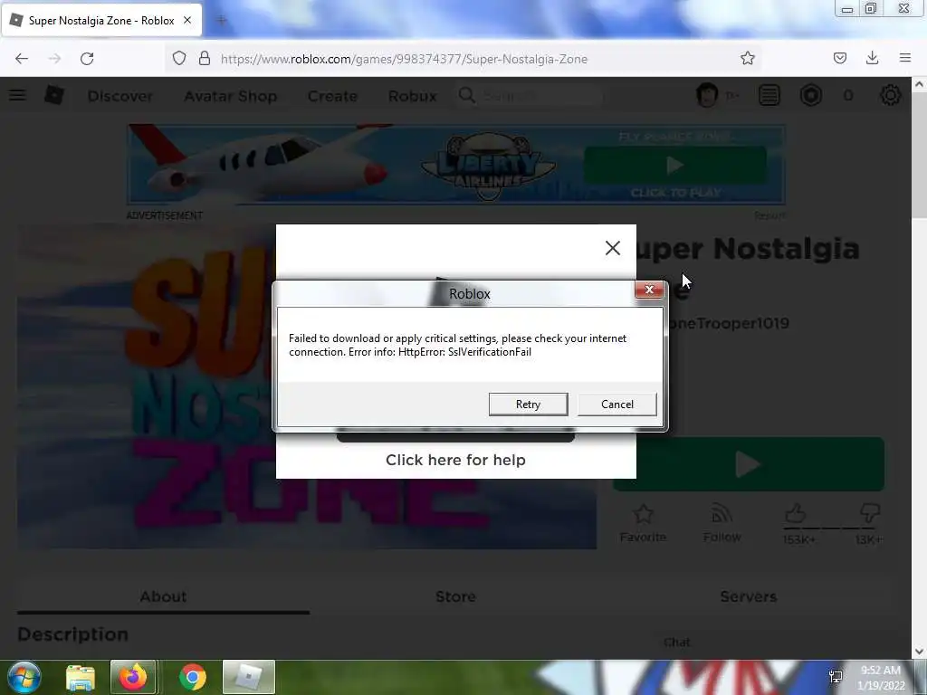927x695 pixels.
Task: Close the Super Nostalgia Zone tab
Action: tap(187, 20)
